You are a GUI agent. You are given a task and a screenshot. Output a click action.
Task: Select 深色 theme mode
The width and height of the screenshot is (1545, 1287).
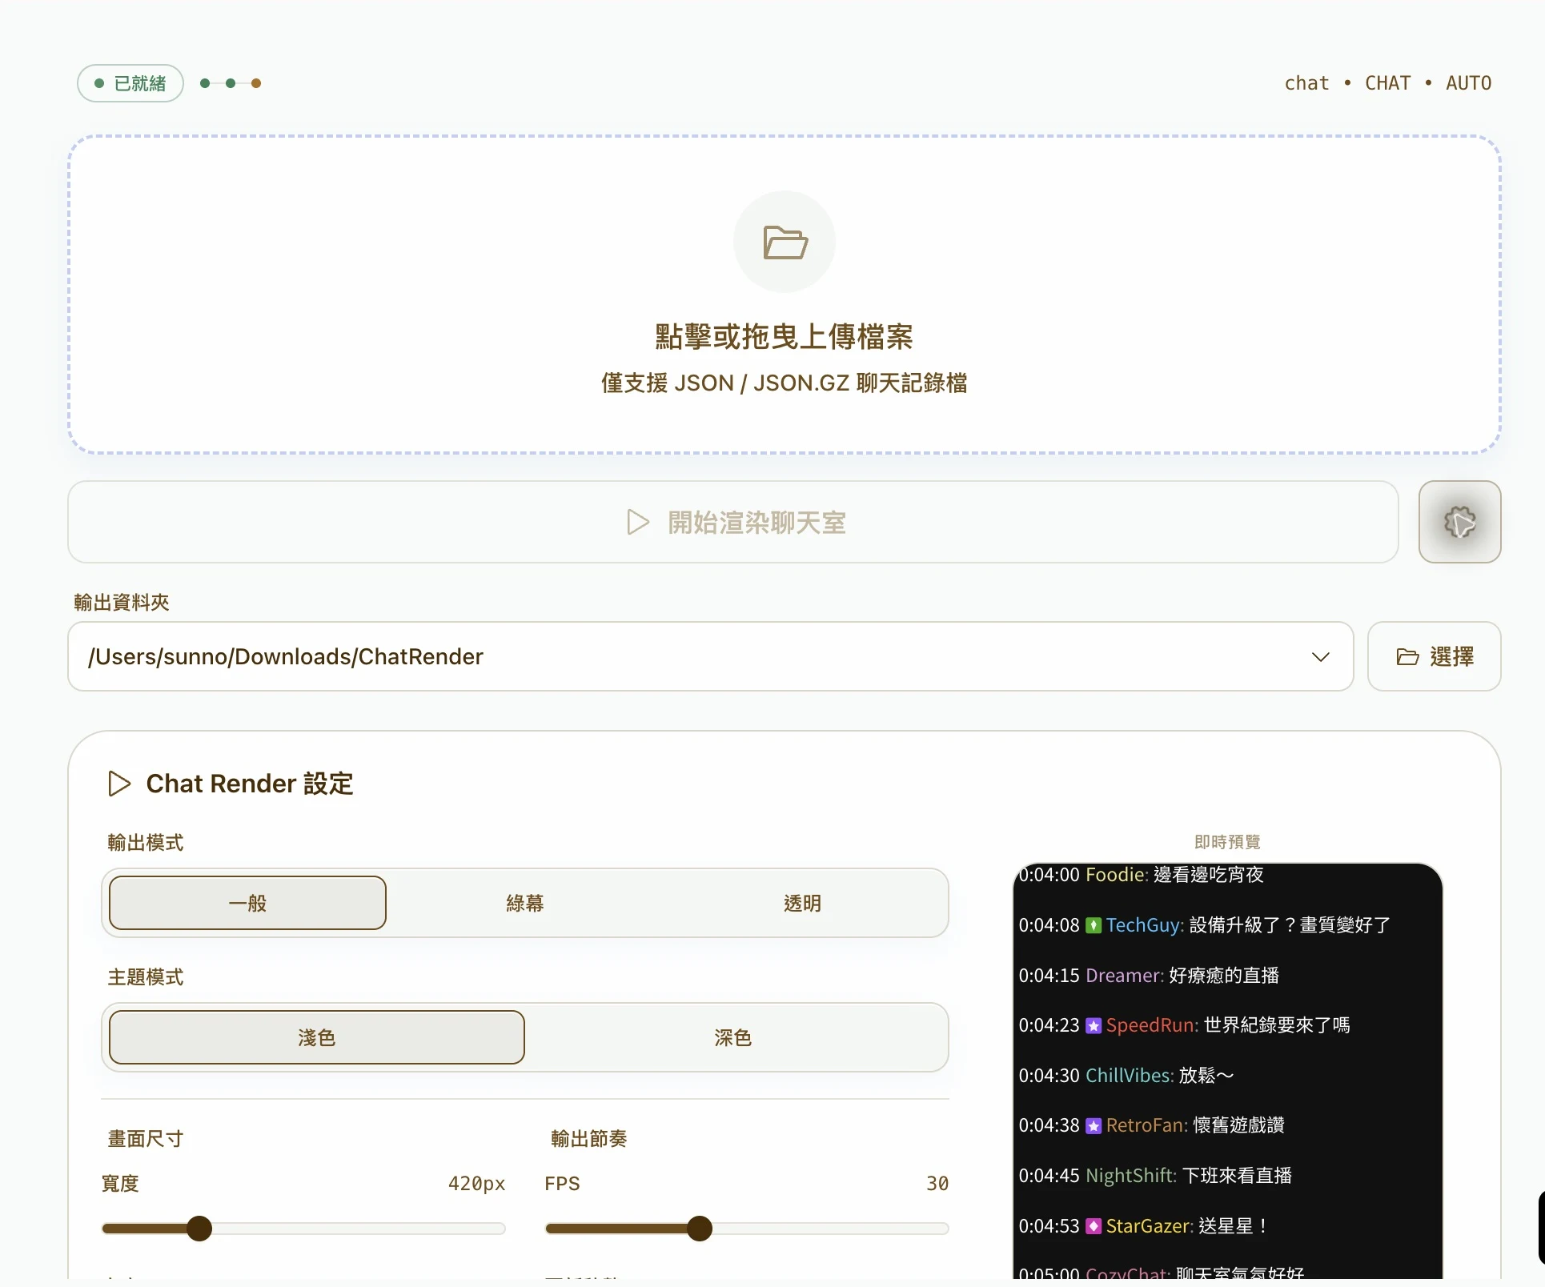733,1037
